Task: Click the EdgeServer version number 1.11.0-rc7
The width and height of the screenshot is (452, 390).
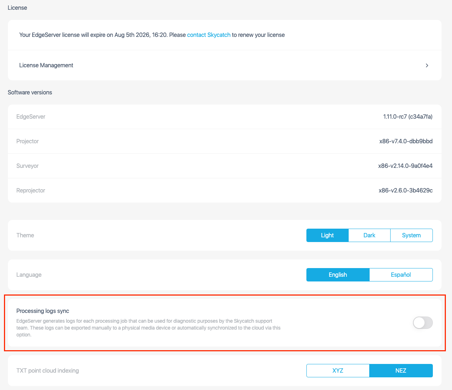Action: (408, 116)
